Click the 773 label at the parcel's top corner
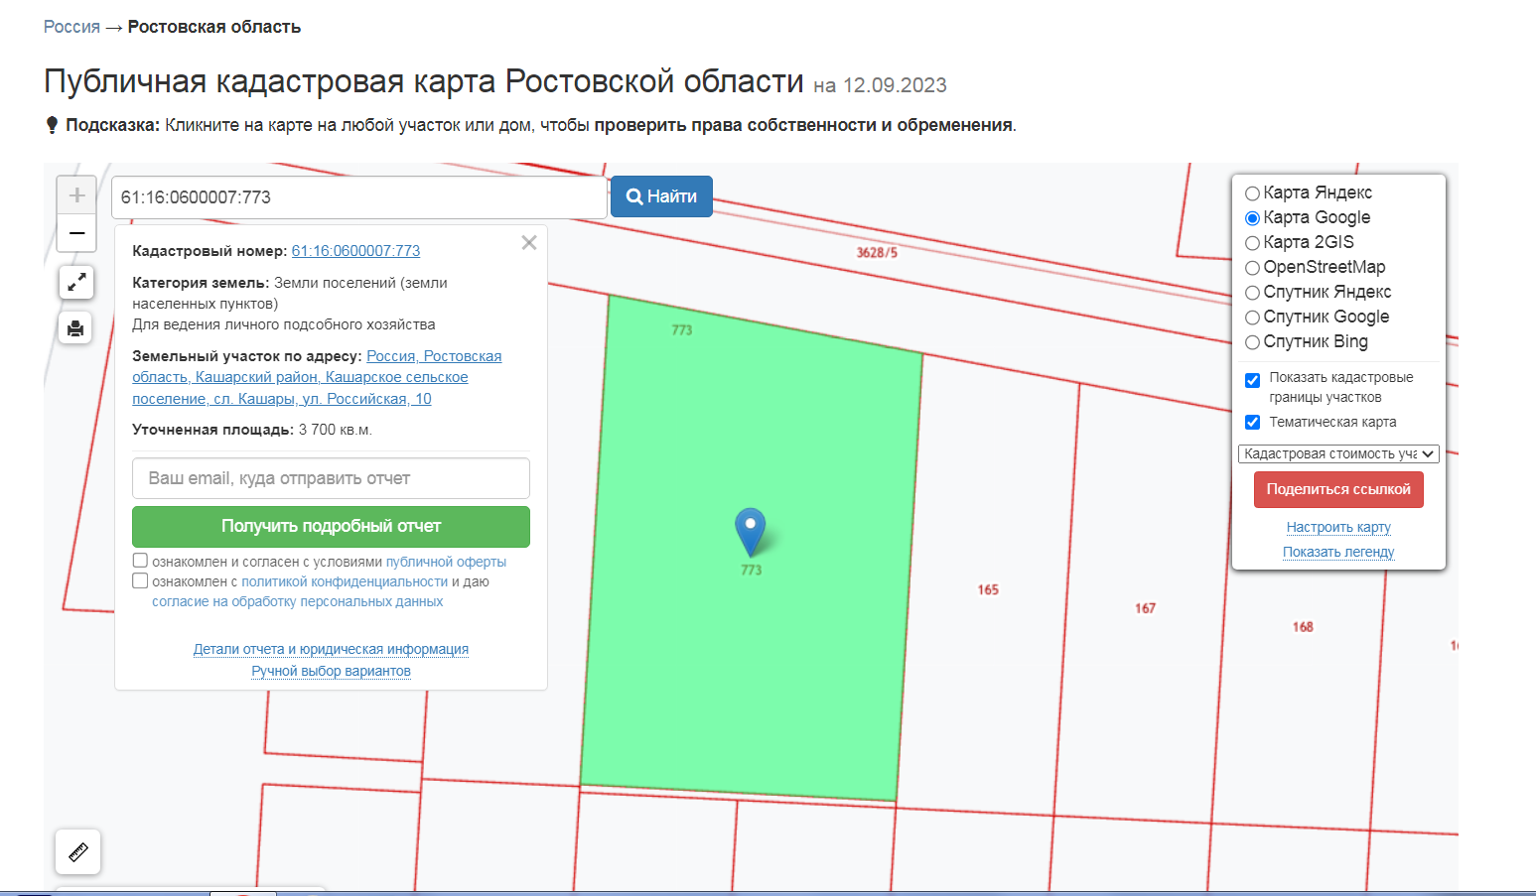1536x896 pixels. pos(682,329)
